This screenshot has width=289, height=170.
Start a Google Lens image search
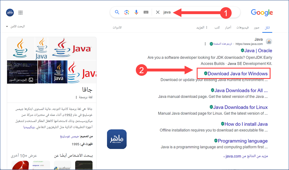pos(127,12)
